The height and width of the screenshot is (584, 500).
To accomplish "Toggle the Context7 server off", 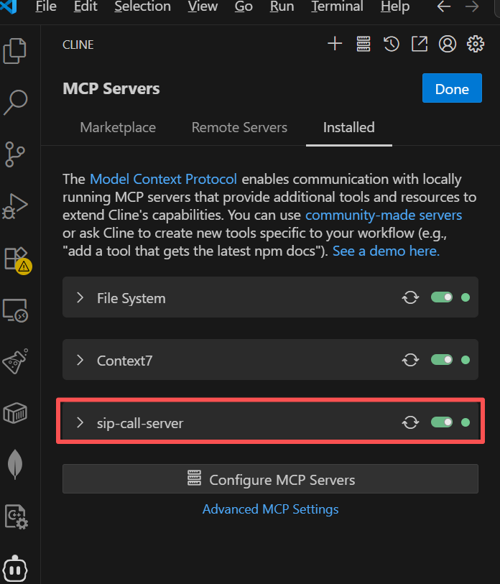I will coord(442,360).
